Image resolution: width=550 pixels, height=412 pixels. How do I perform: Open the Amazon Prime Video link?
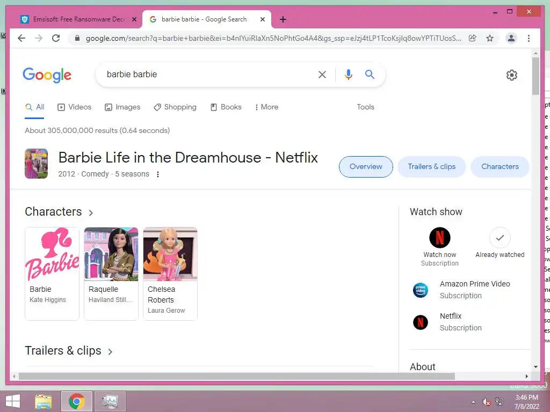[475, 284]
